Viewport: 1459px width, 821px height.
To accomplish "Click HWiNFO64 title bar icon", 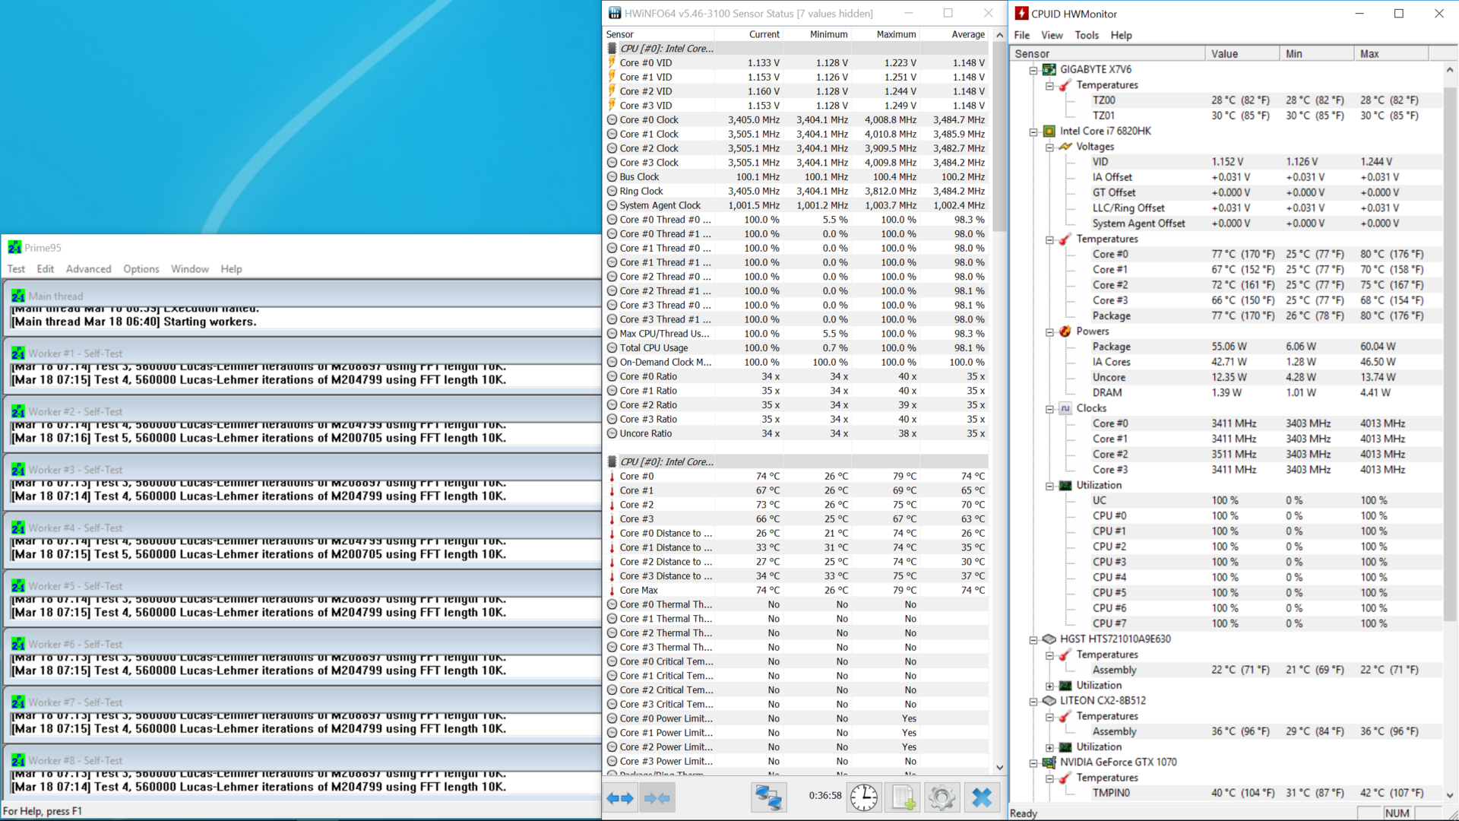I will tap(615, 13).
